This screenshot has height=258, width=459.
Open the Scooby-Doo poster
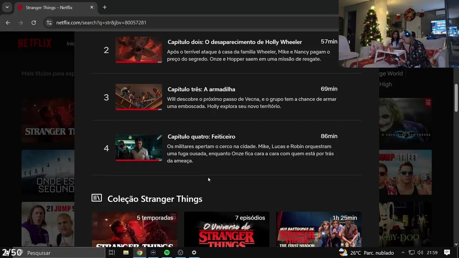(406, 224)
